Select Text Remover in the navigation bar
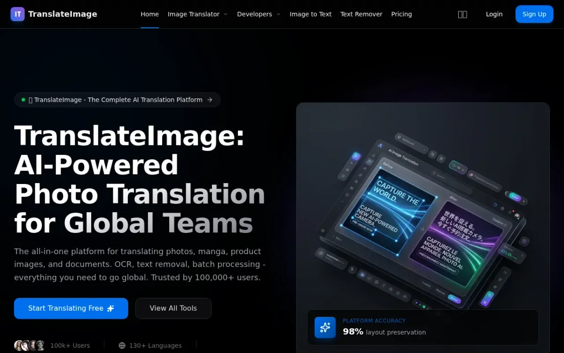 click(x=361, y=14)
